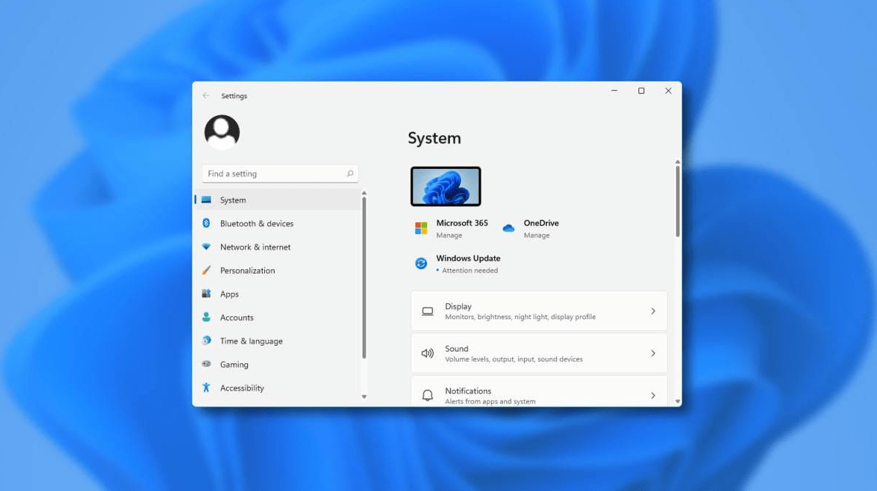Click the Time & language globe icon
The width and height of the screenshot is (877, 491).
(x=206, y=341)
